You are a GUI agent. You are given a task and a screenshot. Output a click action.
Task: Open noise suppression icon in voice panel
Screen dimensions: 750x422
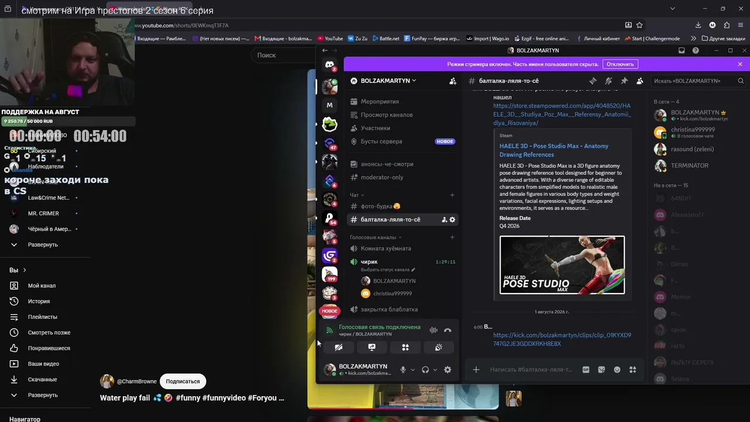[x=434, y=331]
